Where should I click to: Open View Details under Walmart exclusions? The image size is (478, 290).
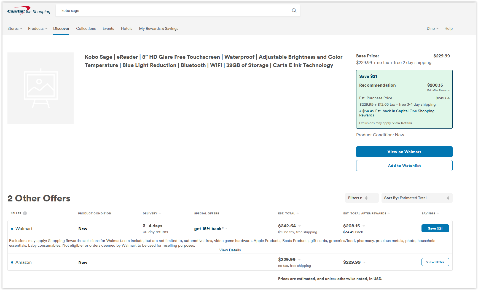(230, 250)
